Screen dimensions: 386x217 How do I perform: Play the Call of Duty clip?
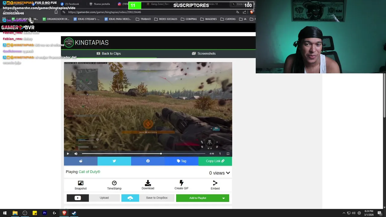[x=68, y=154]
